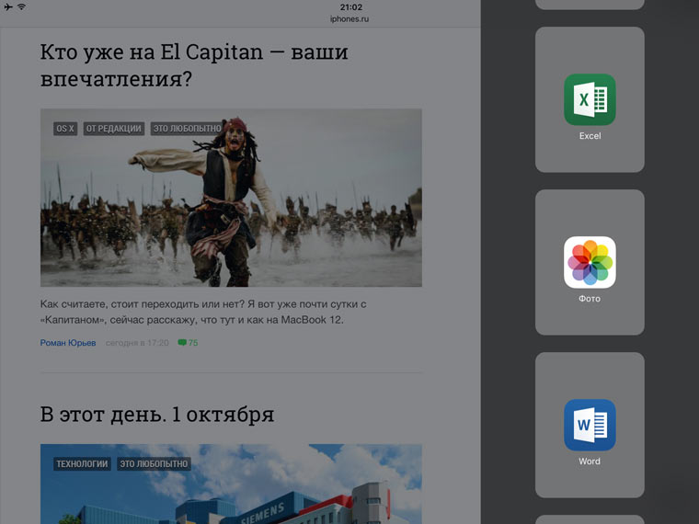699x524 pixels.
Task: Select the ТЕХНОЛОГИИ tag
Action: click(82, 463)
